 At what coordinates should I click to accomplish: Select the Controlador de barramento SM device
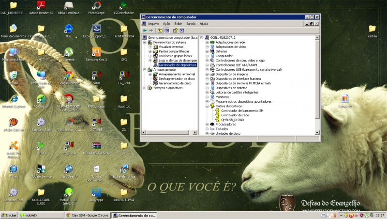click(242, 111)
